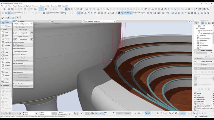Choose the Roof tool
The image size is (214, 120).
(6, 56)
